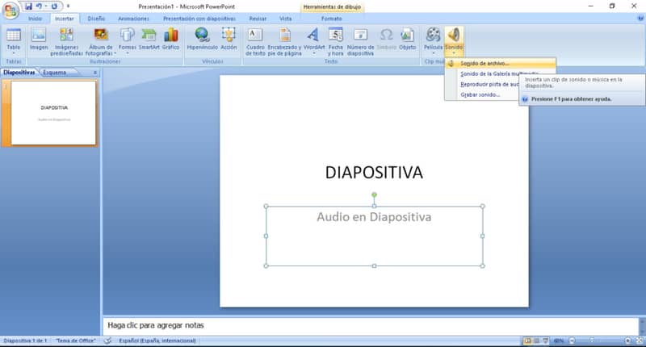Redo the last action in quick access toolbar

54,6
